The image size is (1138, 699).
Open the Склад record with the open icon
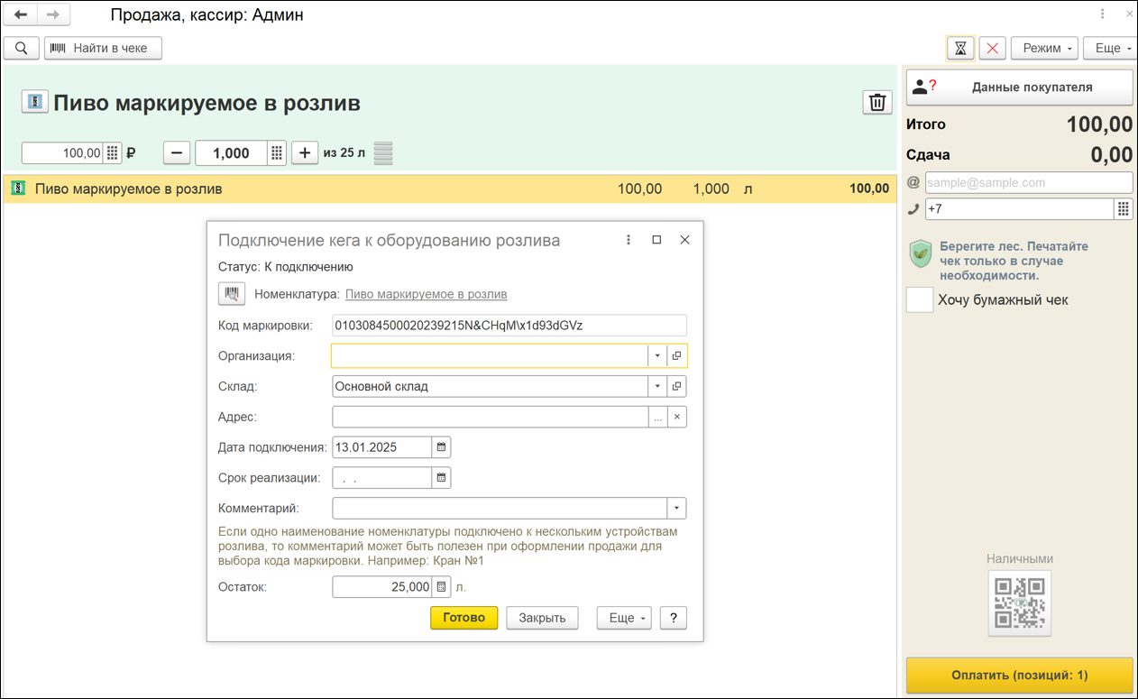pyautogui.click(x=677, y=387)
